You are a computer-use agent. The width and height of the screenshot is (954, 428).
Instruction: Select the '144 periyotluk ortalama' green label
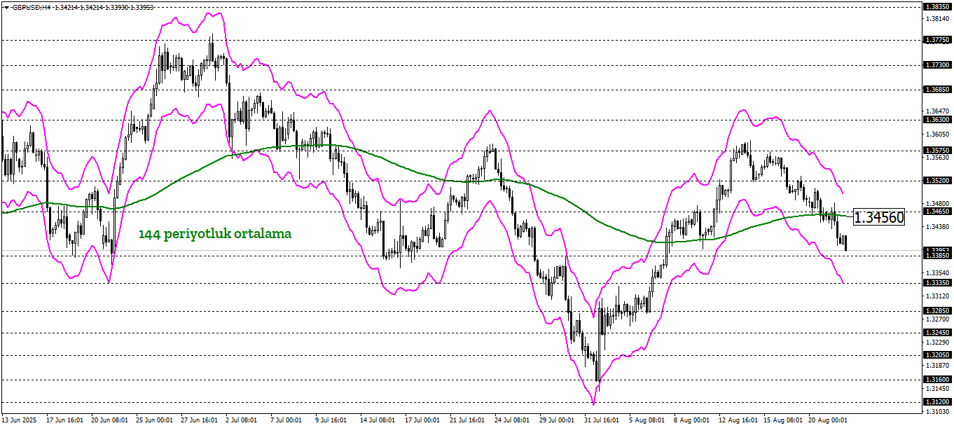tap(215, 233)
